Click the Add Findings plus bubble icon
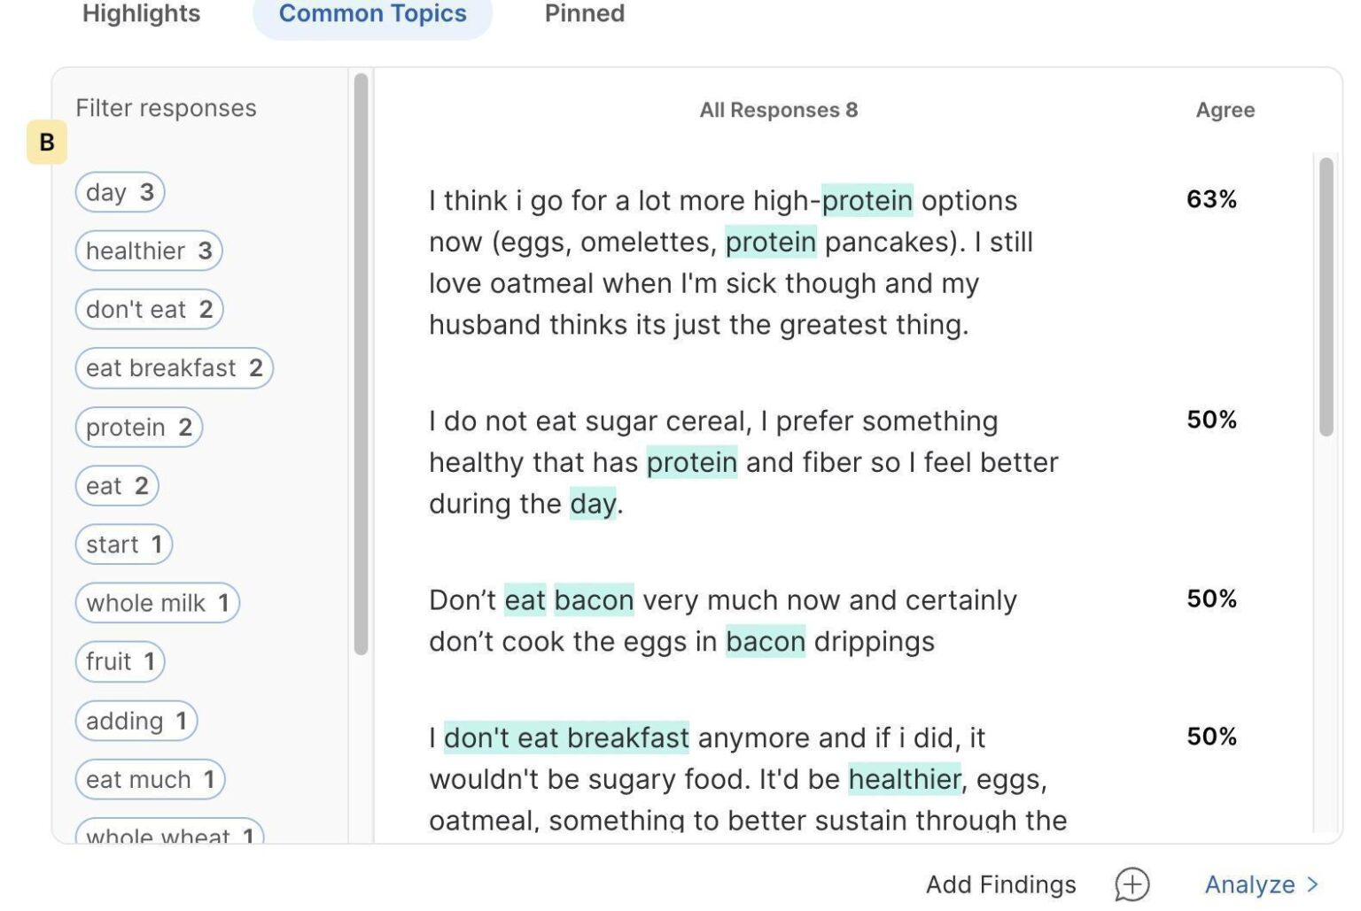 coord(1132,884)
